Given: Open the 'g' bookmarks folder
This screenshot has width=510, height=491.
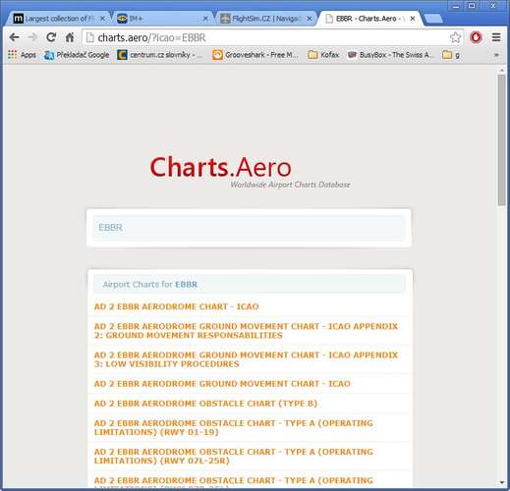Looking at the screenshot, I should click(x=451, y=55).
